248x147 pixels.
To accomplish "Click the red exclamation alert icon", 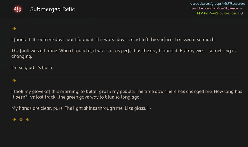I will click(x=18, y=9).
